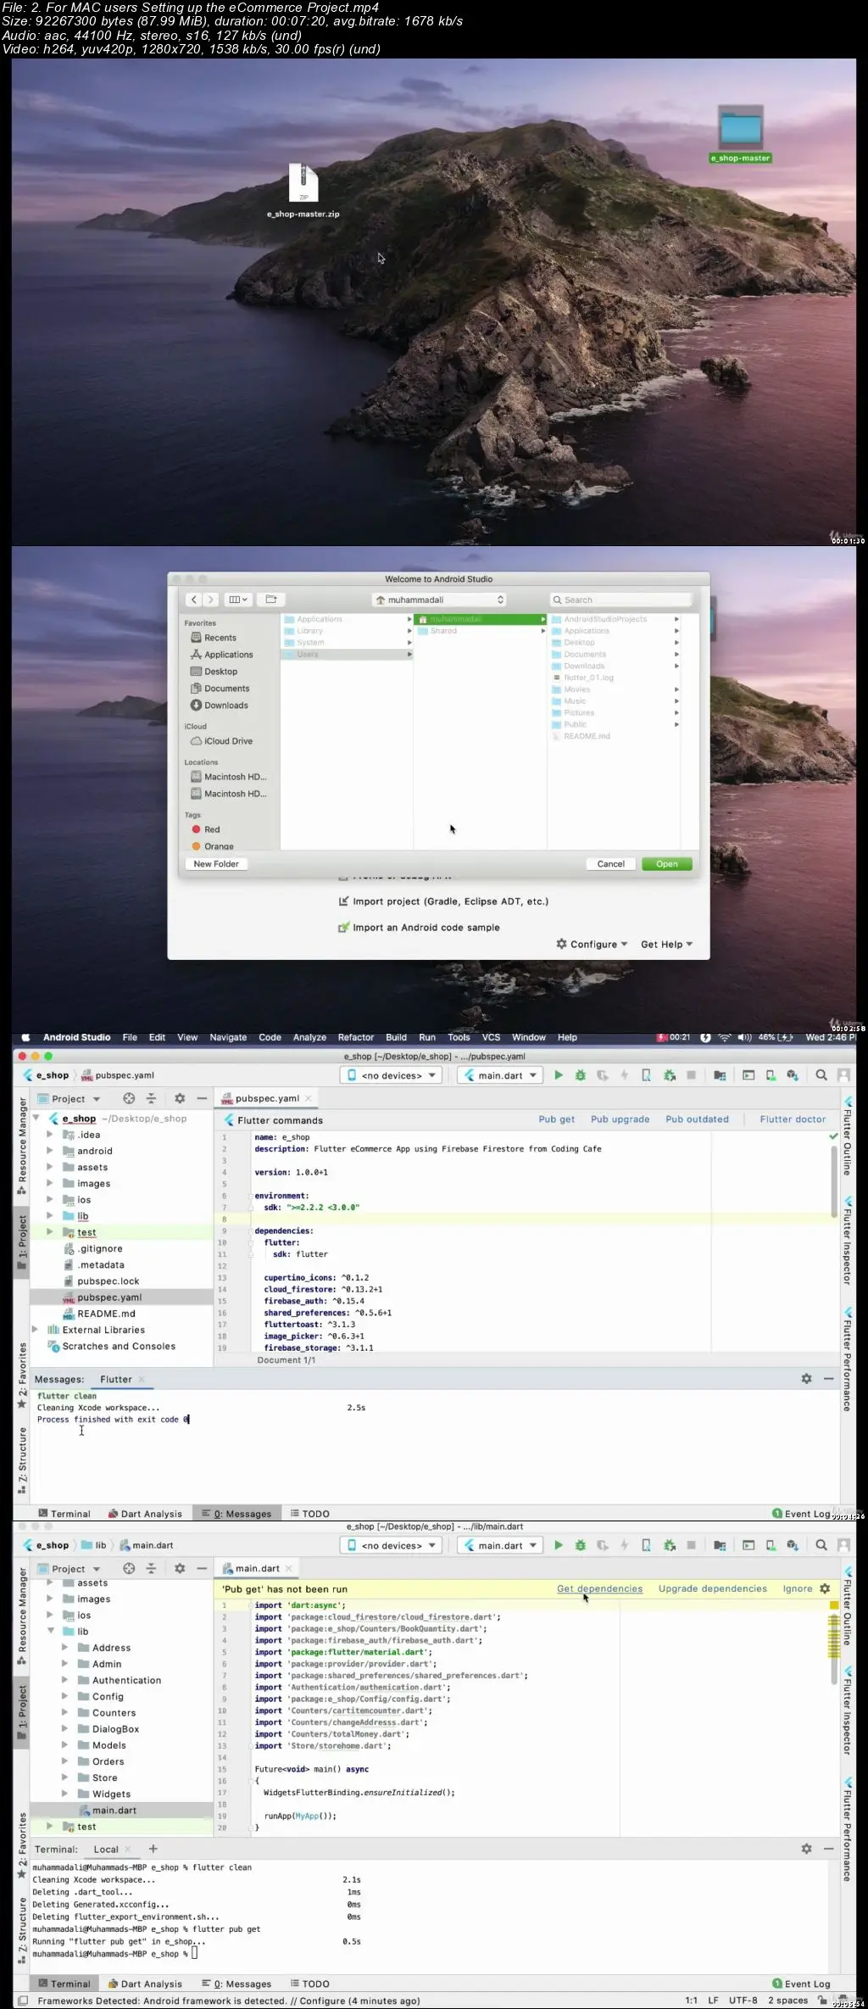
Task: Expand the android folder in project tree
Action: (x=49, y=1151)
